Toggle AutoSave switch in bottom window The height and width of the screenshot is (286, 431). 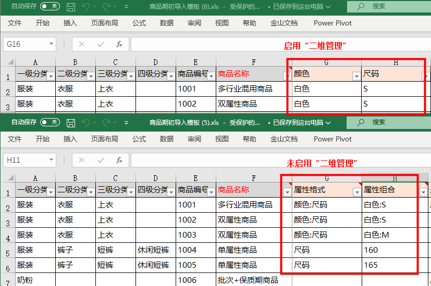50,122
